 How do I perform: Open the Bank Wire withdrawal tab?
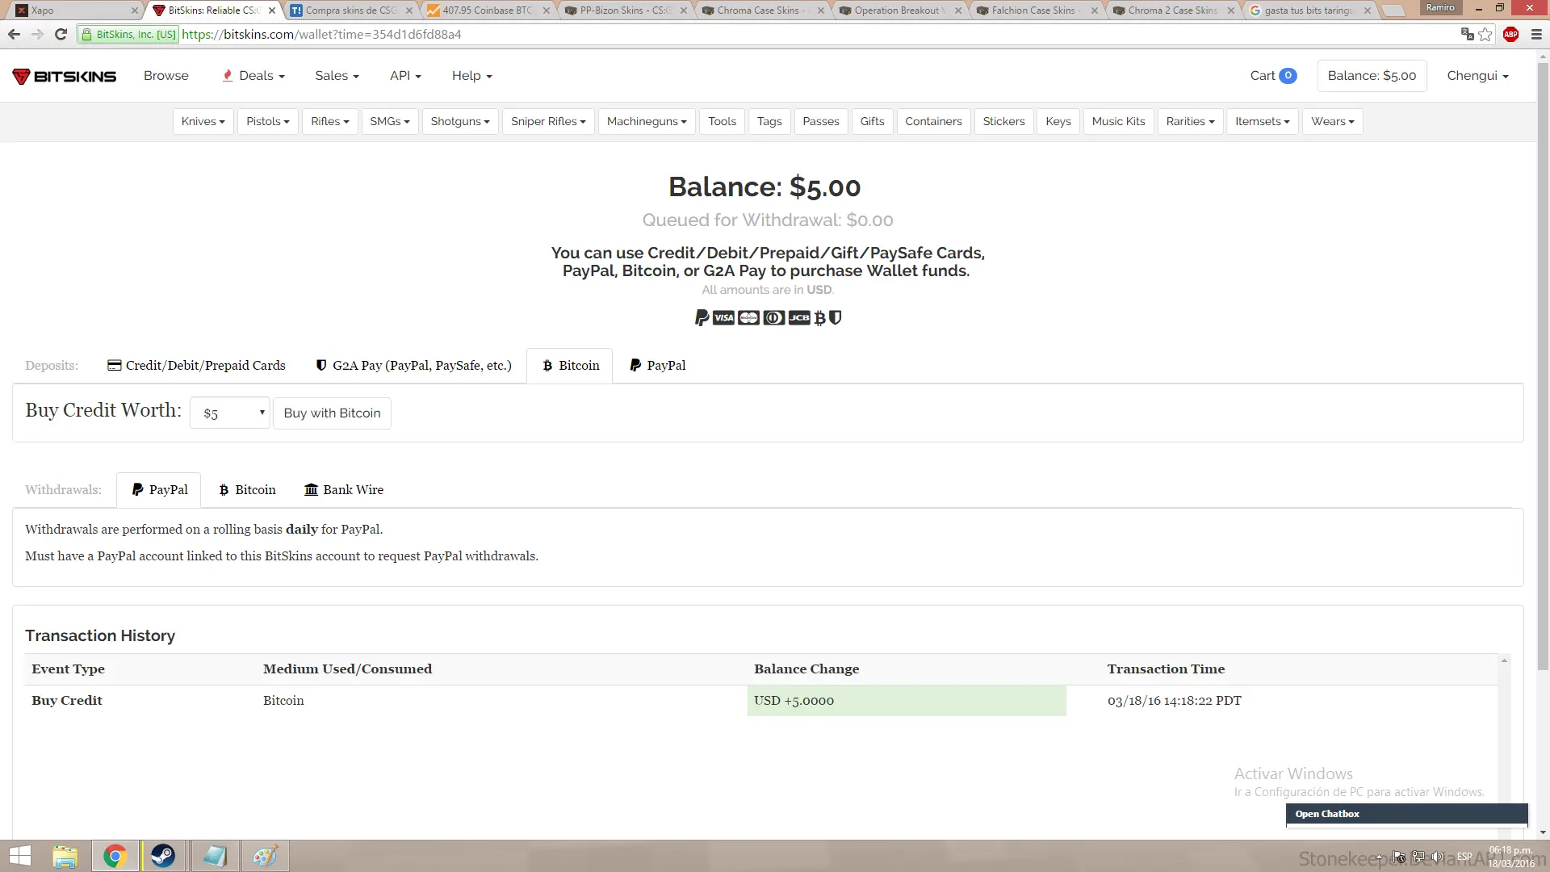pyautogui.click(x=343, y=490)
